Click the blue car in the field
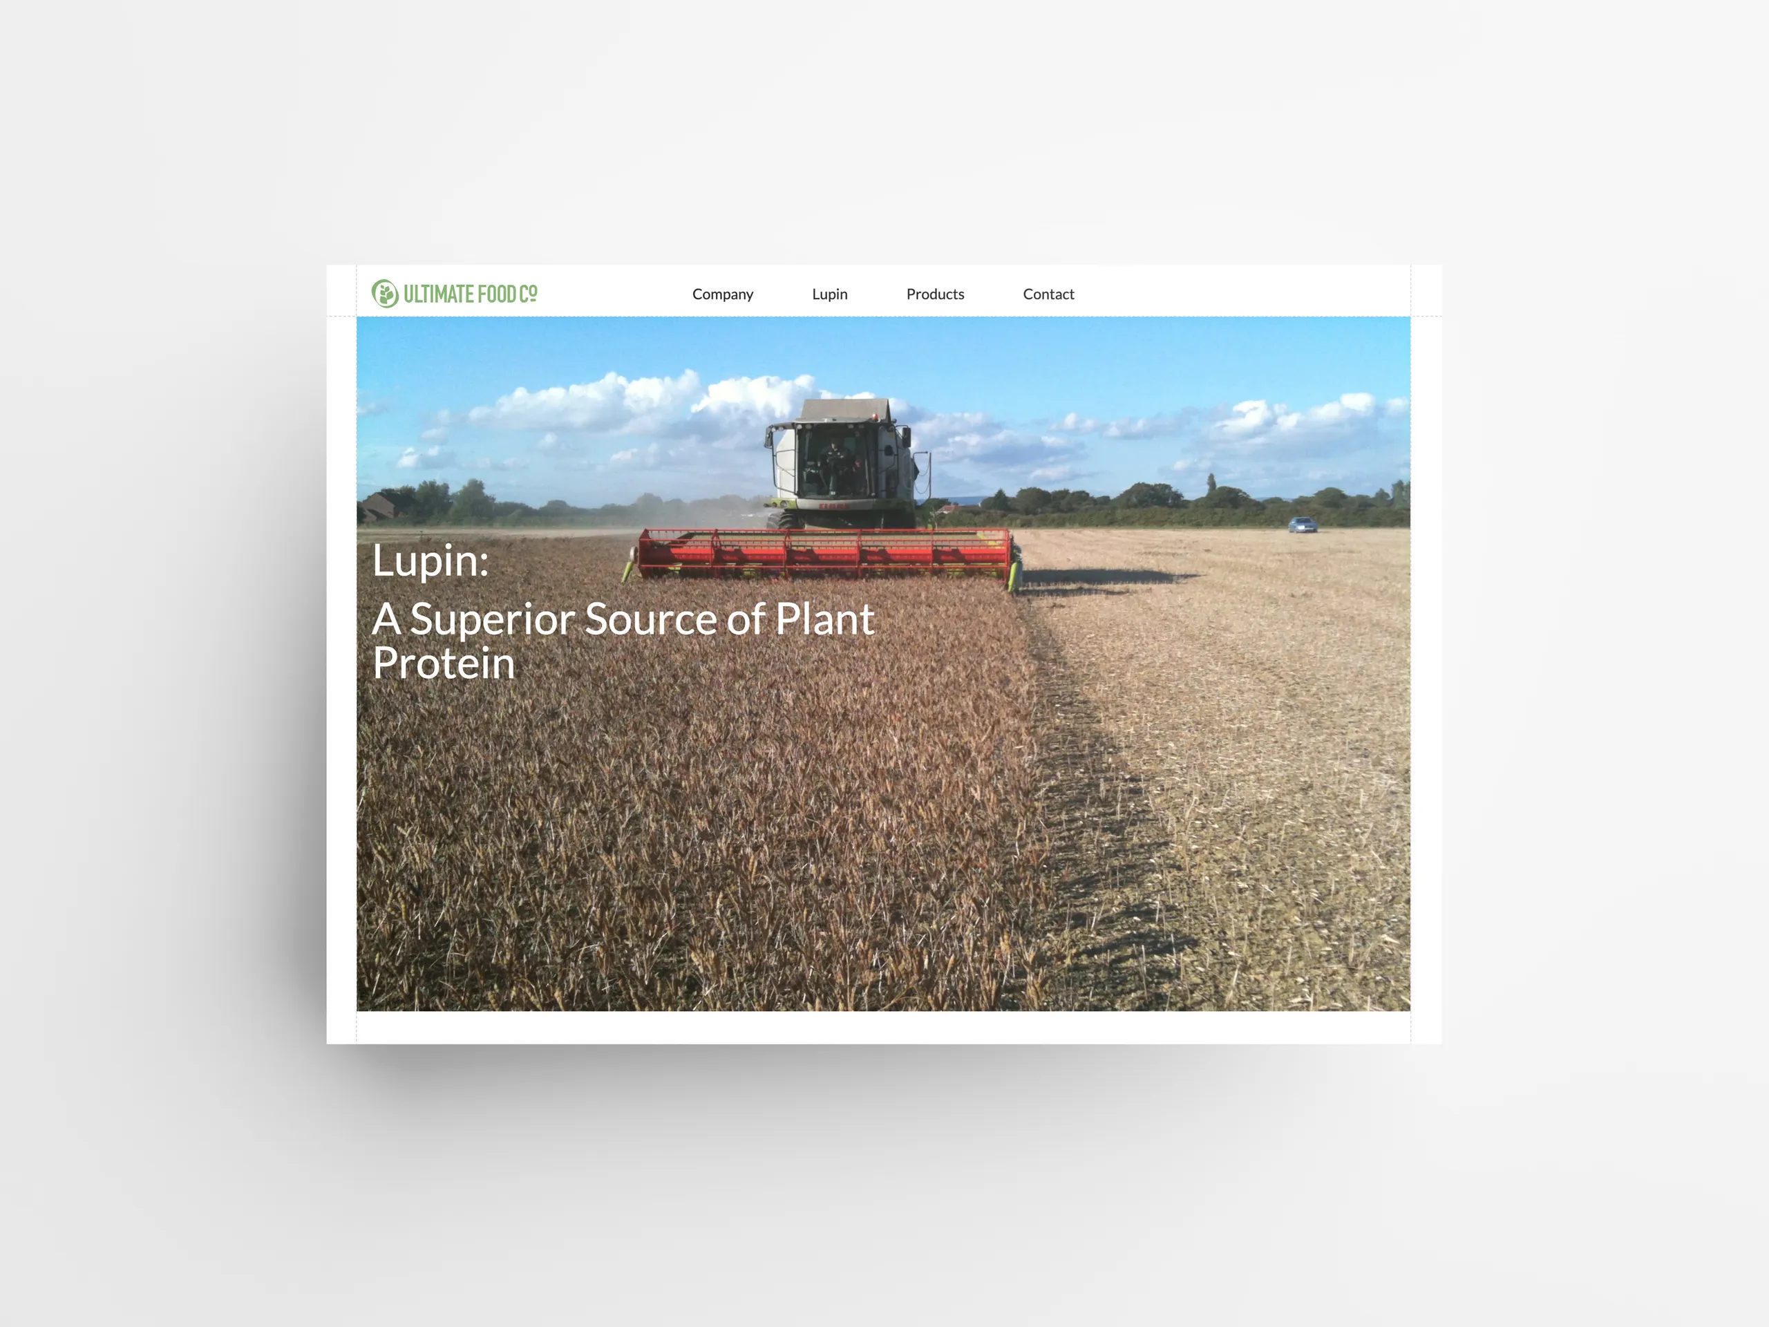Viewport: 1769px width, 1327px height. coord(1302,525)
